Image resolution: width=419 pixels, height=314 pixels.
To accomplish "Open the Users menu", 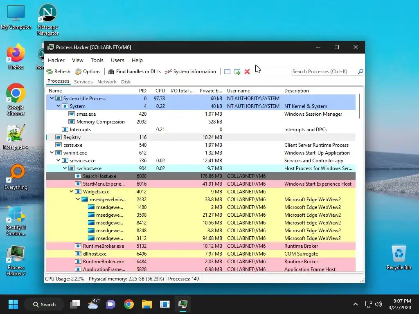I will point(117,61).
